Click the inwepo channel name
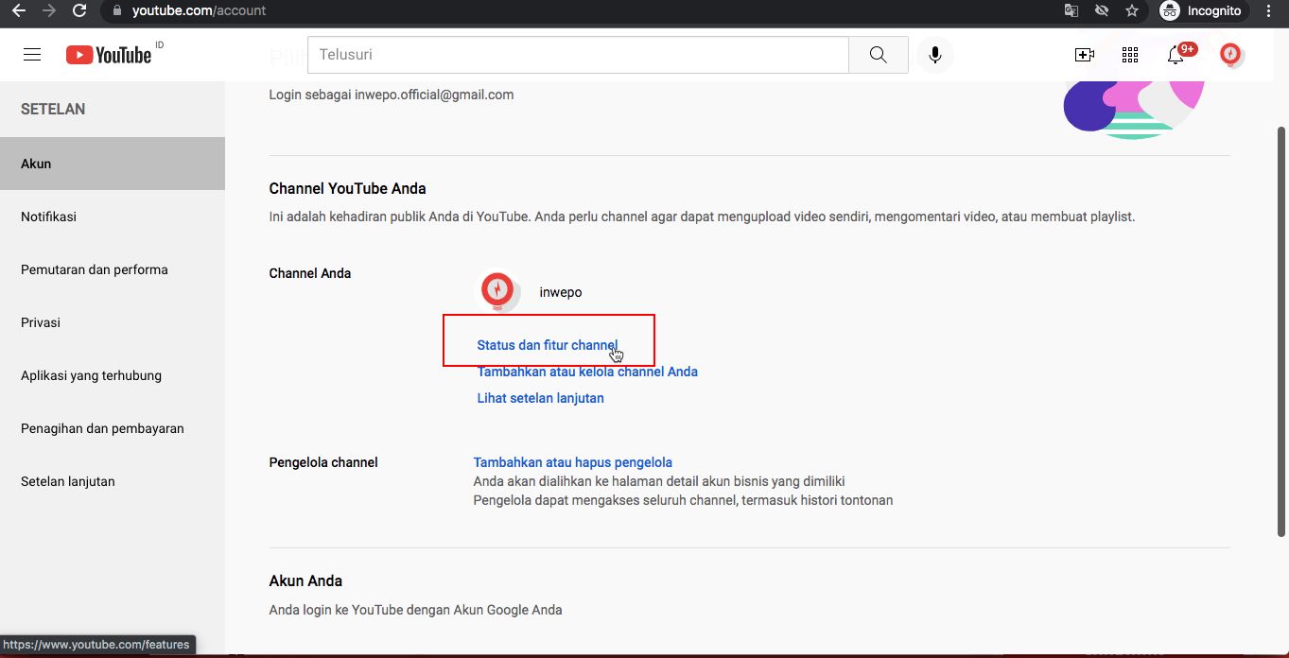Viewport: 1289px width, 658px height. coord(561,292)
